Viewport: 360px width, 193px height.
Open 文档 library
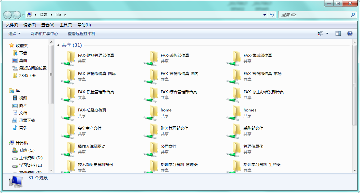click(23, 113)
